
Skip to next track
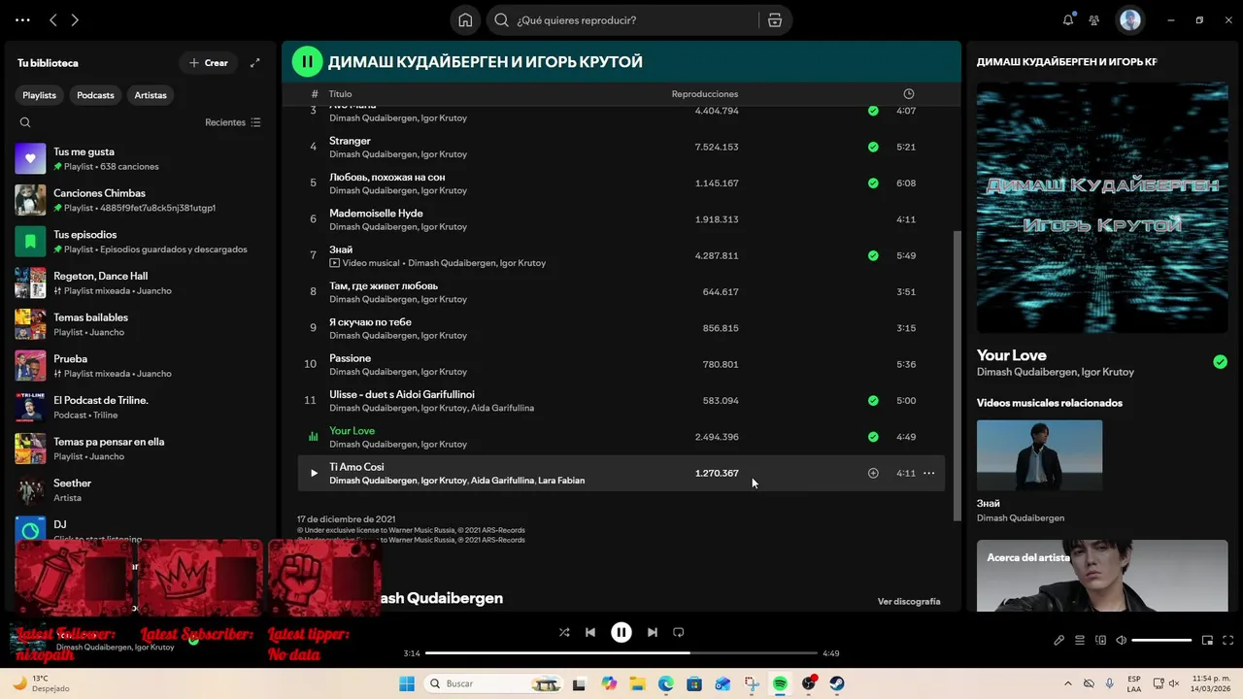pyautogui.click(x=653, y=632)
